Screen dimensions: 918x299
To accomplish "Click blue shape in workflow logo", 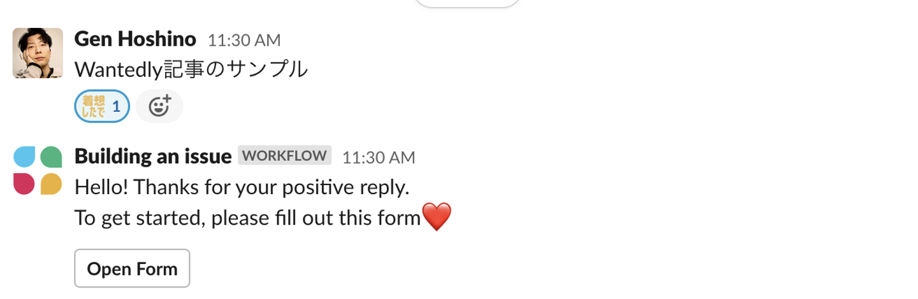I will 25,156.
